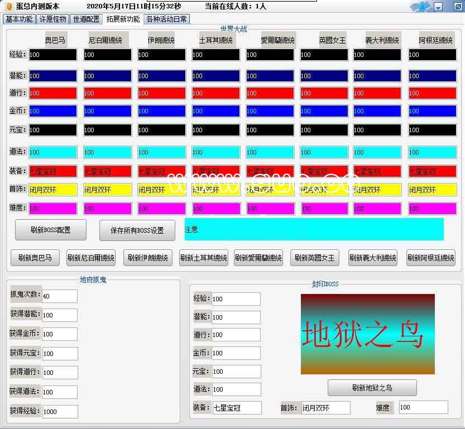Select the 获得经验 field showing 1000
465x429 pixels.
[x=60, y=411]
